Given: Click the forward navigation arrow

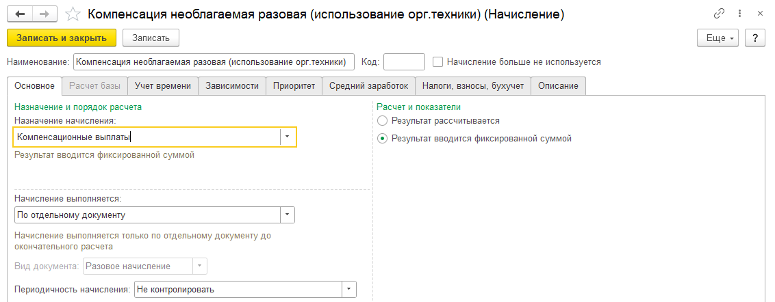Looking at the screenshot, I should 44,14.
